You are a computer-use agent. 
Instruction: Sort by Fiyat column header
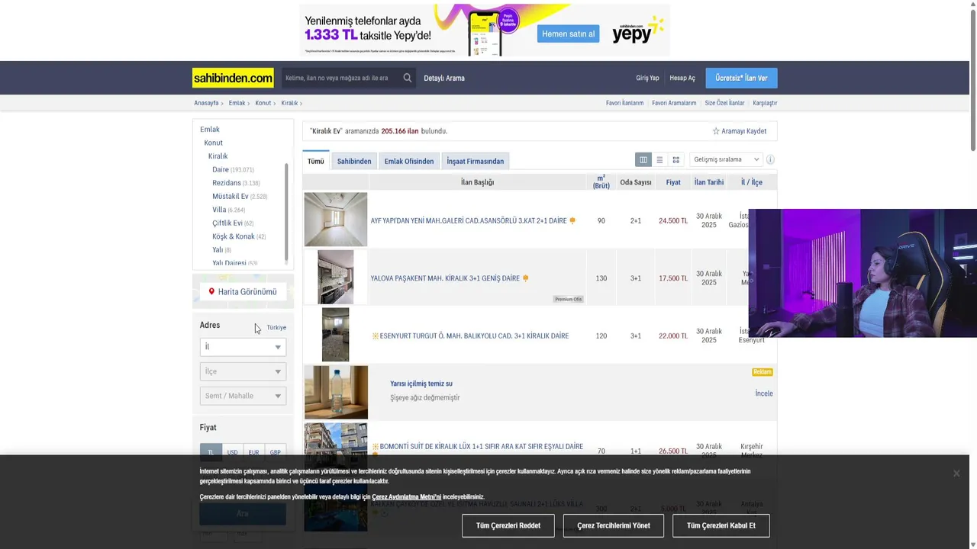pyautogui.click(x=673, y=182)
